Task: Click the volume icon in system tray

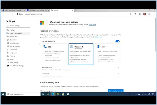Action: [x=145, y=94]
